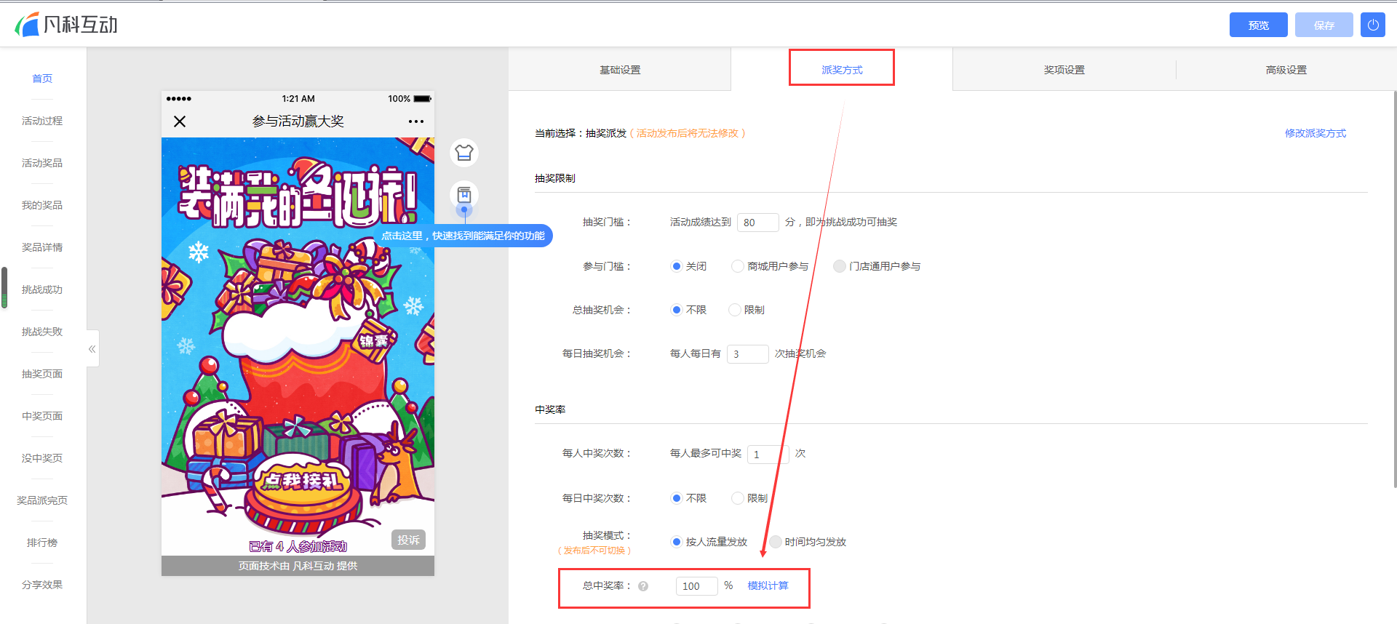Select 关闭 for 参与门槛

[677, 266]
